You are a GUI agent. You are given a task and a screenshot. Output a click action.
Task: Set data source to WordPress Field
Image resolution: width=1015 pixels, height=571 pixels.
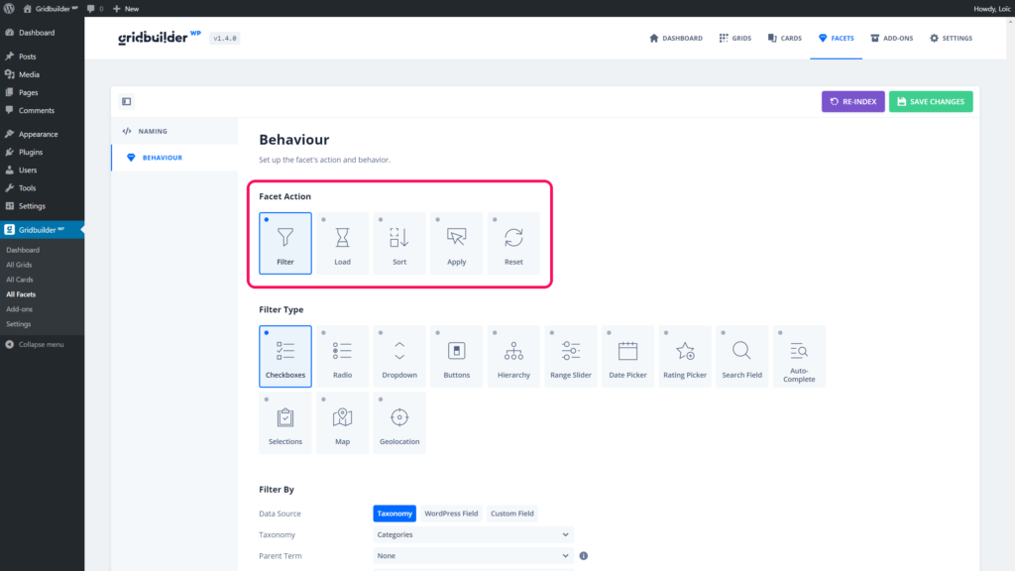click(x=451, y=514)
